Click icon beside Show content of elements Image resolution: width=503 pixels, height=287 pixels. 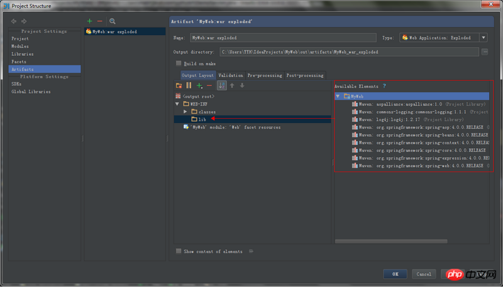coord(251,251)
